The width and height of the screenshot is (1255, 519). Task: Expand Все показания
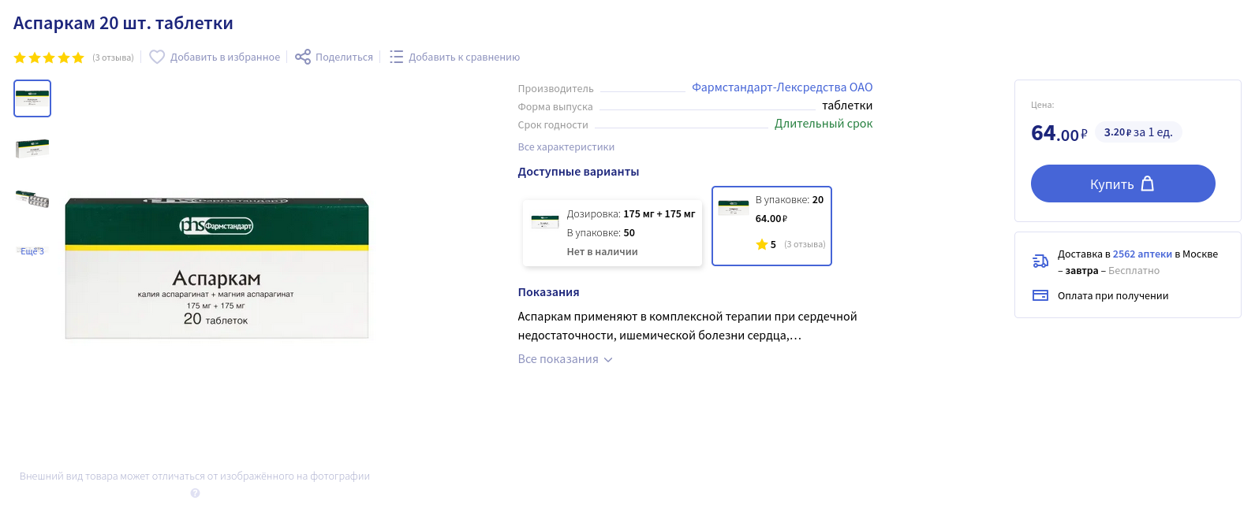pyautogui.click(x=558, y=359)
